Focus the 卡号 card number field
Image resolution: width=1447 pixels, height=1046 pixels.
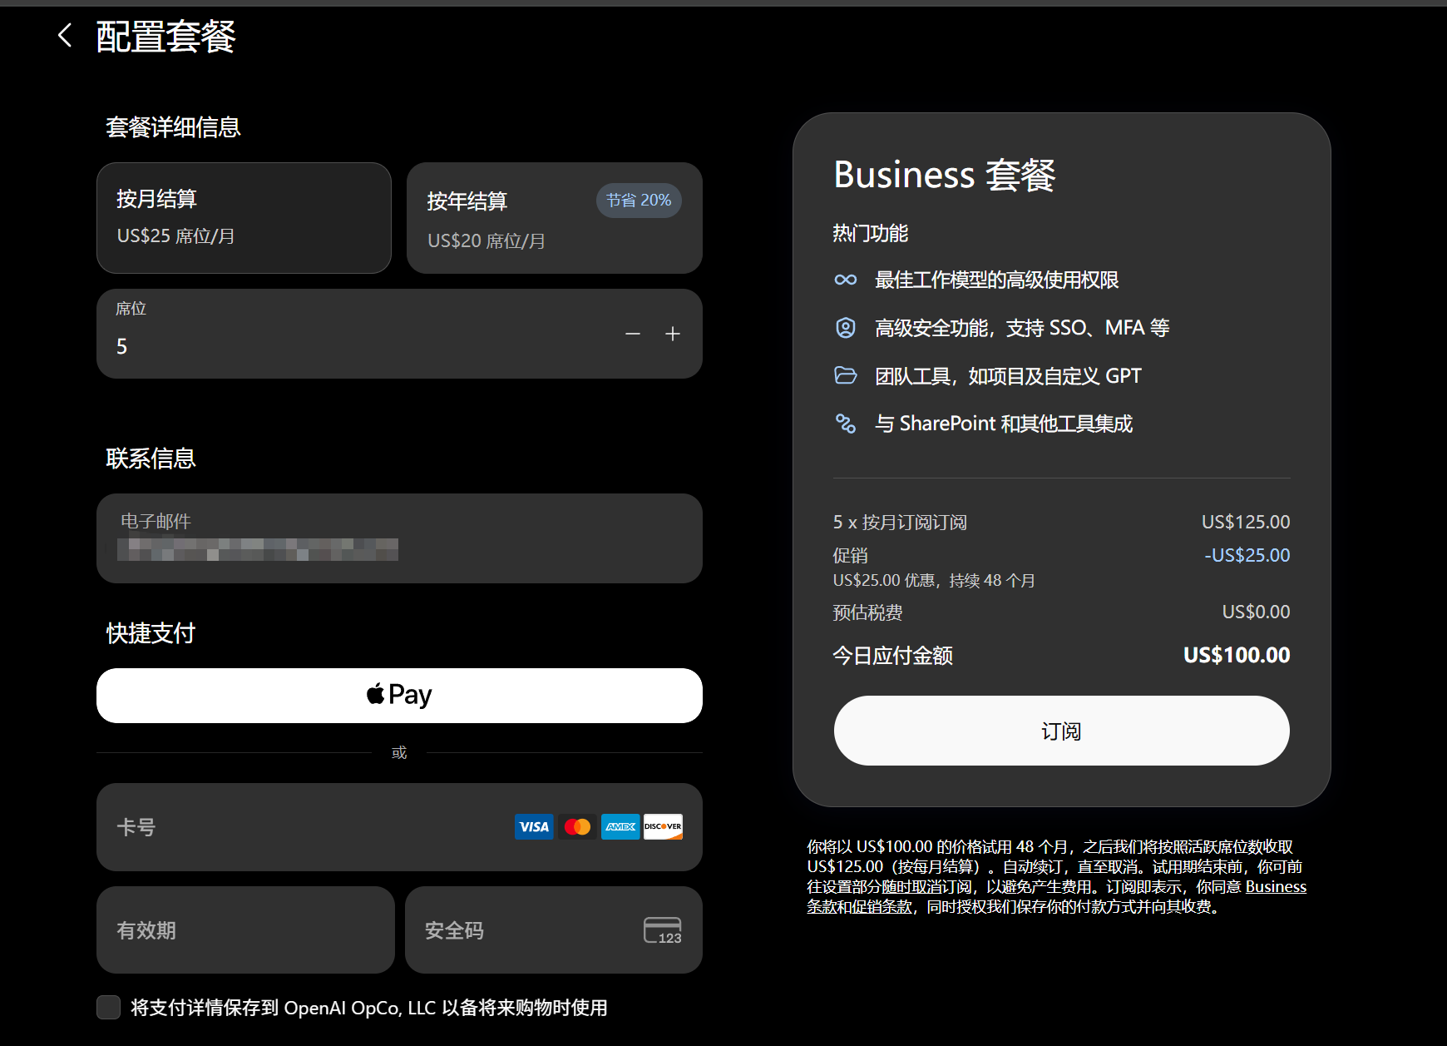point(399,827)
